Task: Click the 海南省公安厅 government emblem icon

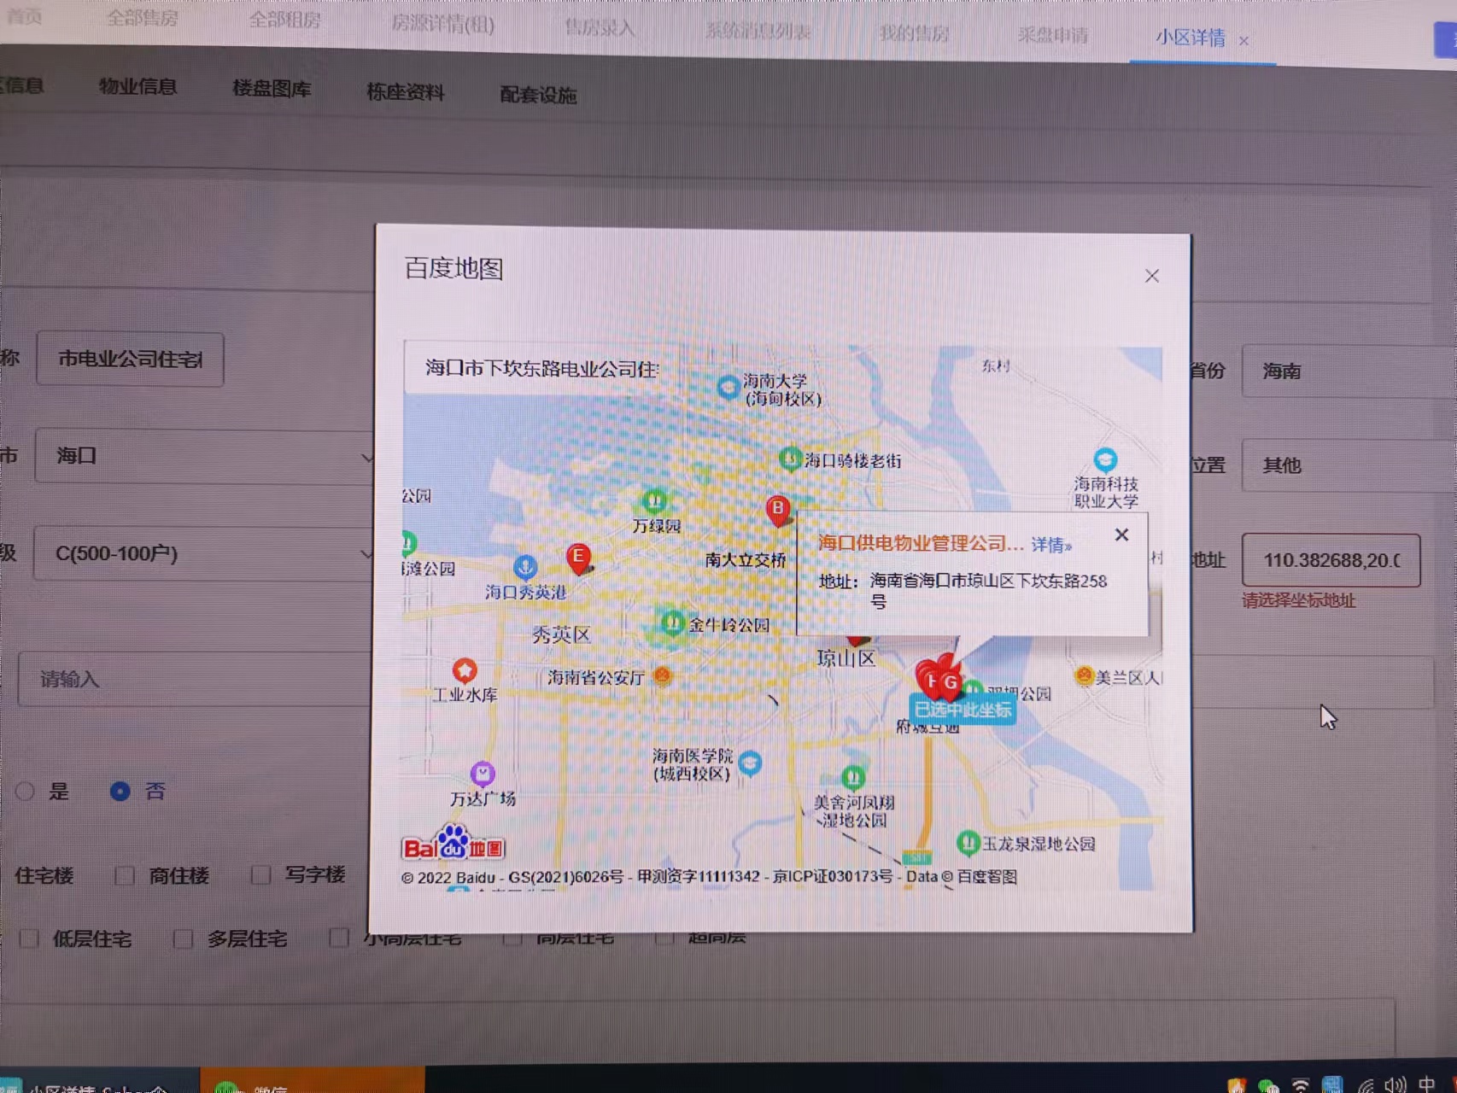Action: tap(662, 676)
